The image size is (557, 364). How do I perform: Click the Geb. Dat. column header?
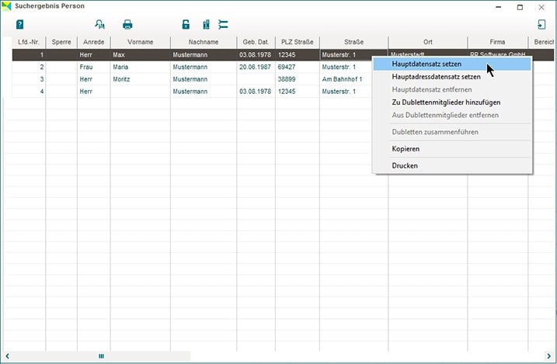tap(256, 42)
